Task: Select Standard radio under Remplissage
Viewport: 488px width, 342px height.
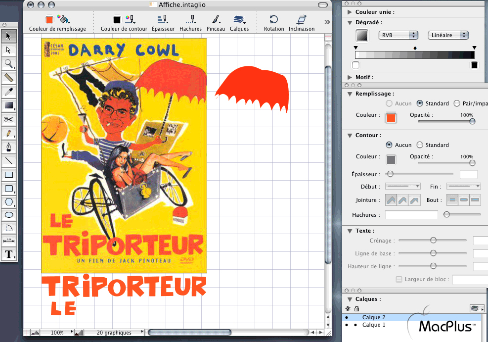Action: [x=420, y=103]
